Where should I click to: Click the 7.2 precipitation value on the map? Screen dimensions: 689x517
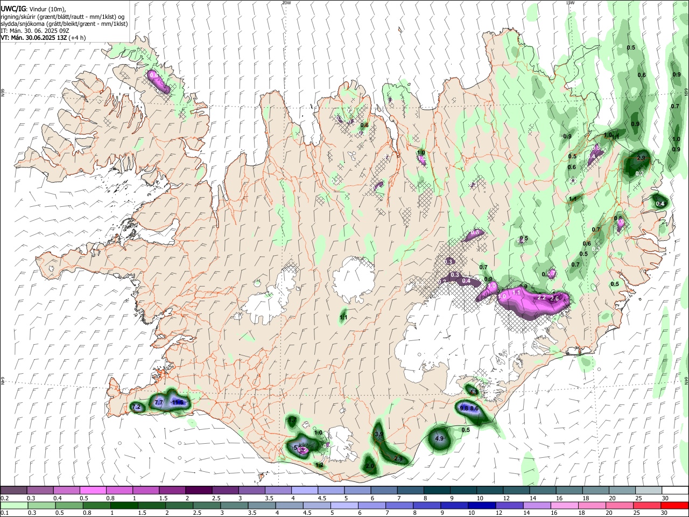tap(136, 407)
